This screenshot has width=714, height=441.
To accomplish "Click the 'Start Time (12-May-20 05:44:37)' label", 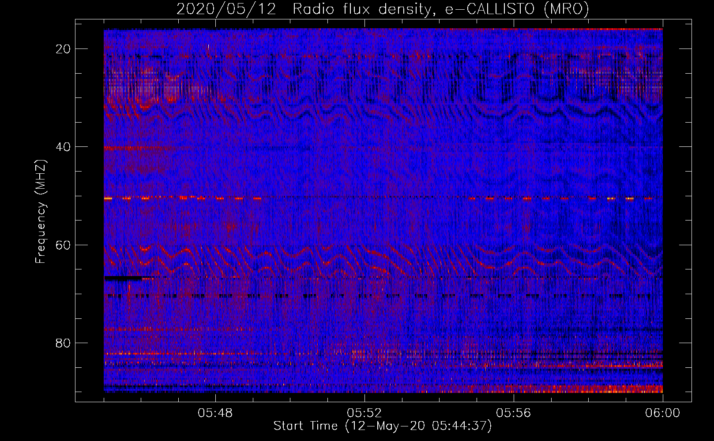I will (x=383, y=426).
